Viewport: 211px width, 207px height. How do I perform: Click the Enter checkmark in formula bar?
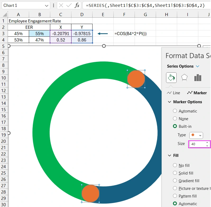coord(69,5)
